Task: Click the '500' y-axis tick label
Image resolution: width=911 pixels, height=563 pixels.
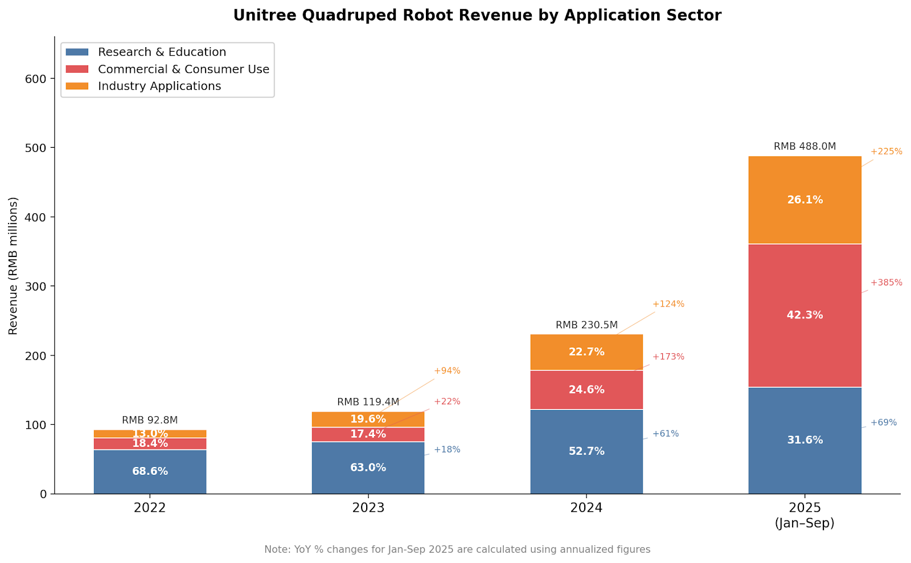Action: point(36,148)
